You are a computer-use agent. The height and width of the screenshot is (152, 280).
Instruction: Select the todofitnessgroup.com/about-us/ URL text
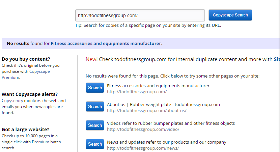(x=147, y=111)
